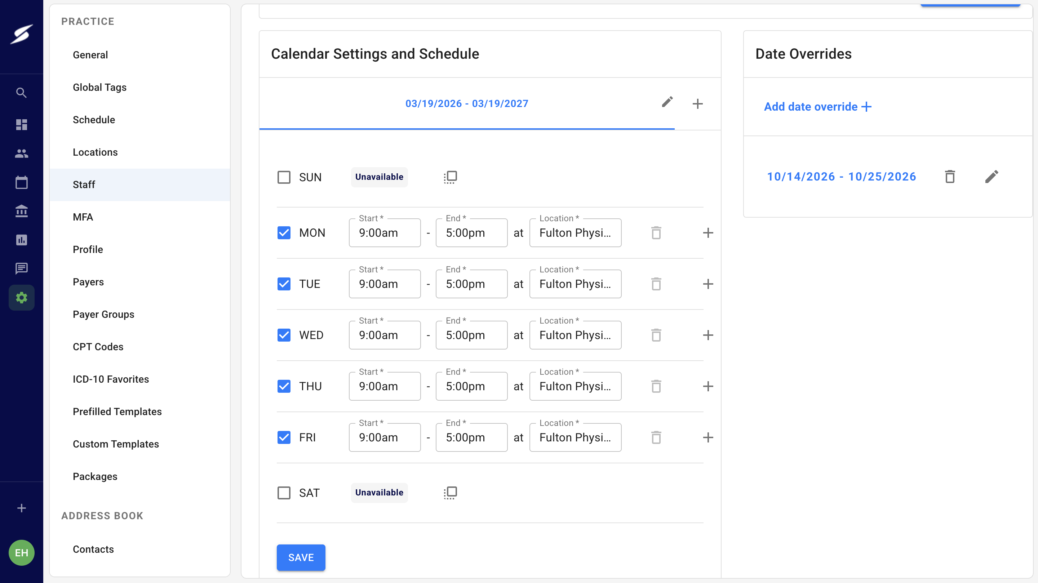
Task: Add another Monday time slot
Action: coord(708,232)
